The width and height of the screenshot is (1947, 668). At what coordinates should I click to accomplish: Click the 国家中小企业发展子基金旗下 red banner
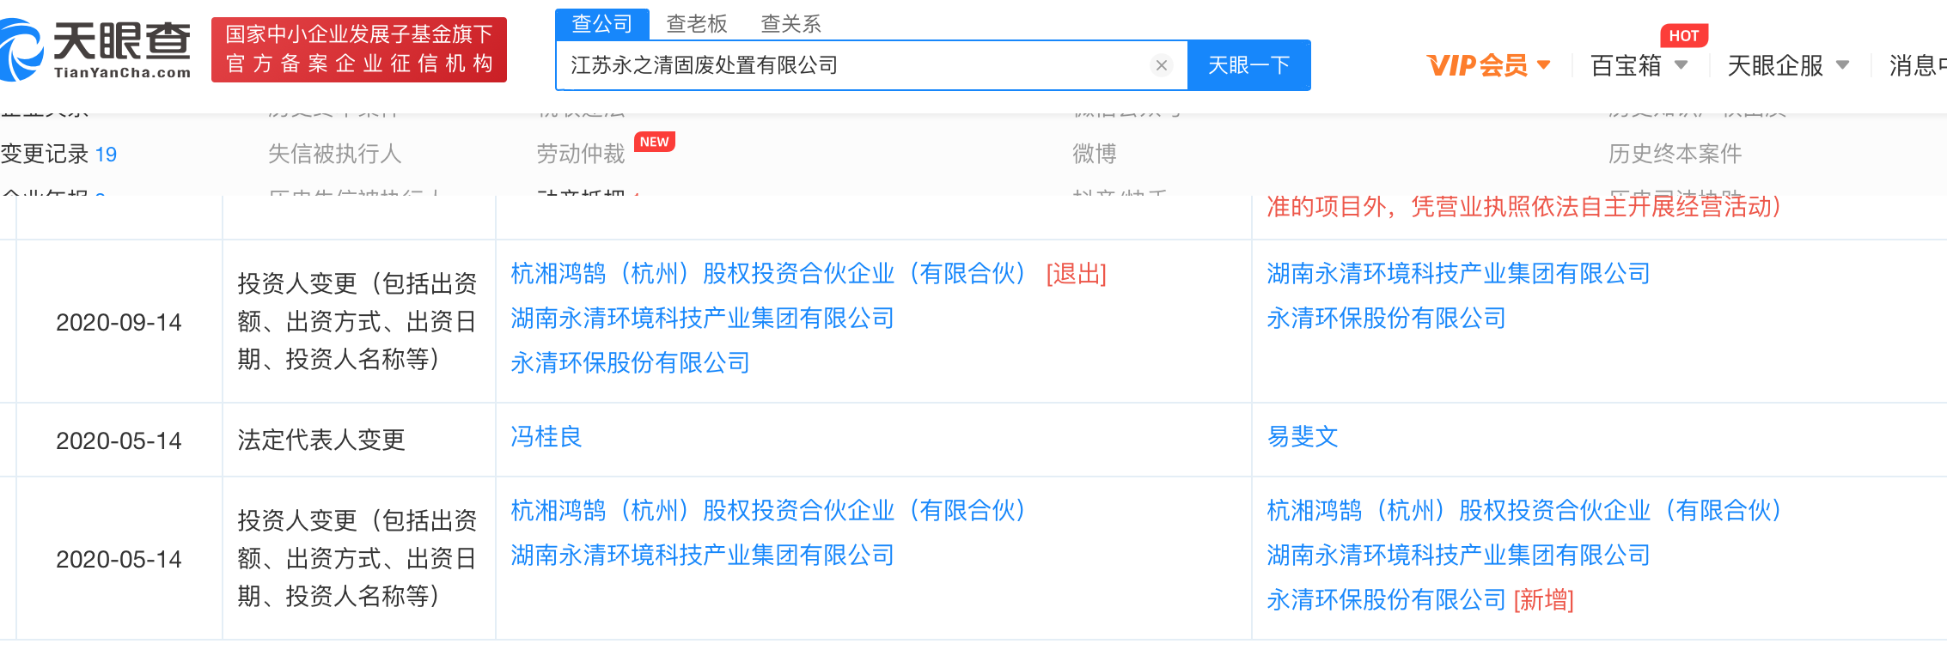tap(359, 50)
